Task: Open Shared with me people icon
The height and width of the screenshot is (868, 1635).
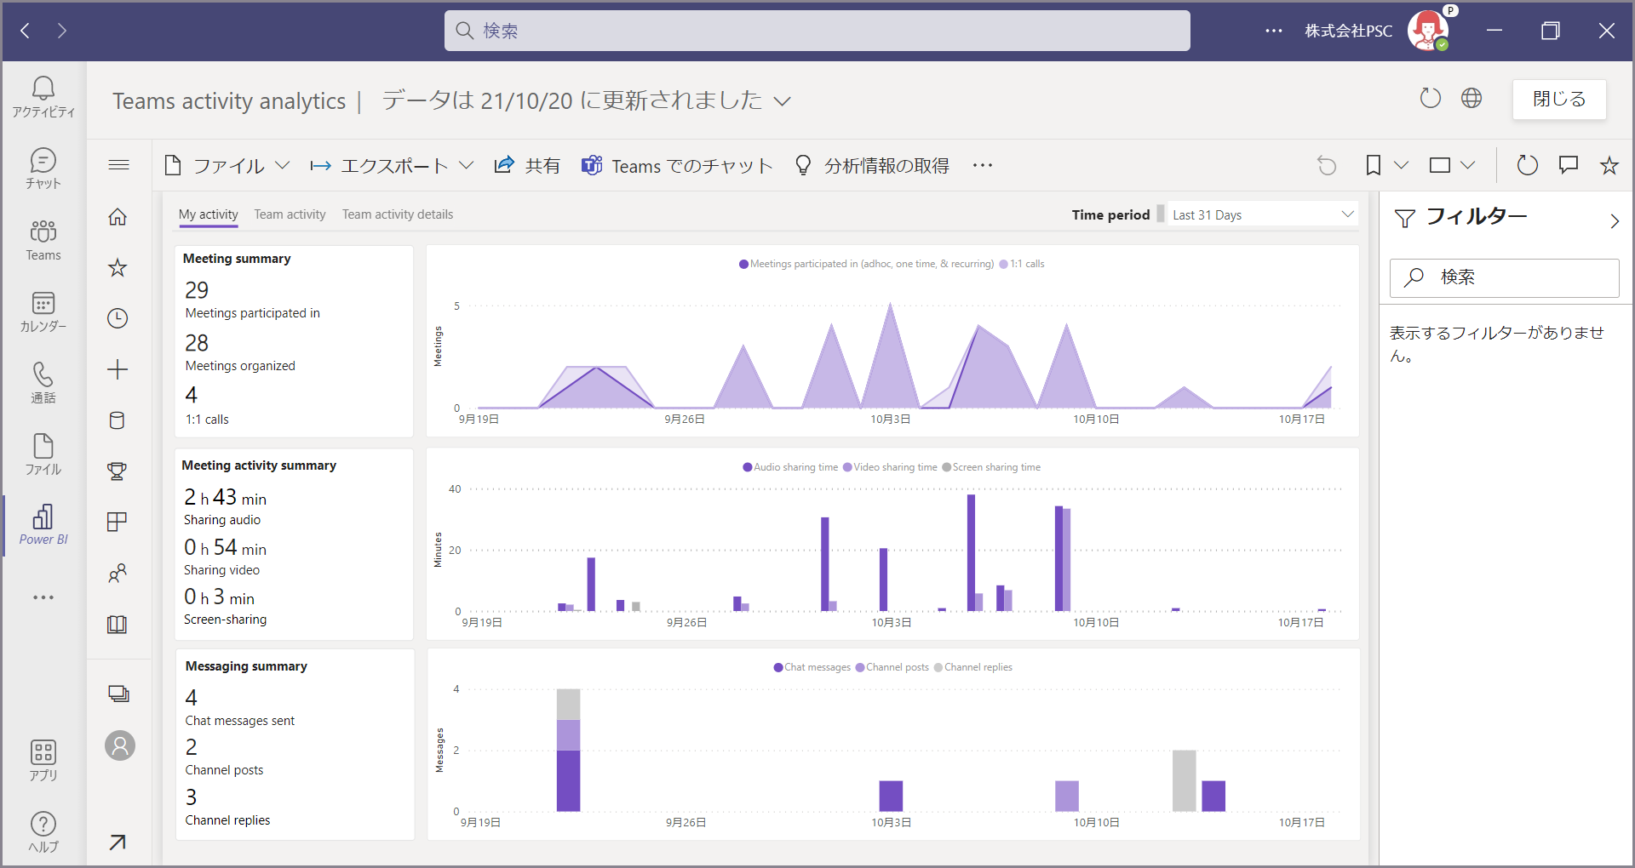Action: point(118,573)
